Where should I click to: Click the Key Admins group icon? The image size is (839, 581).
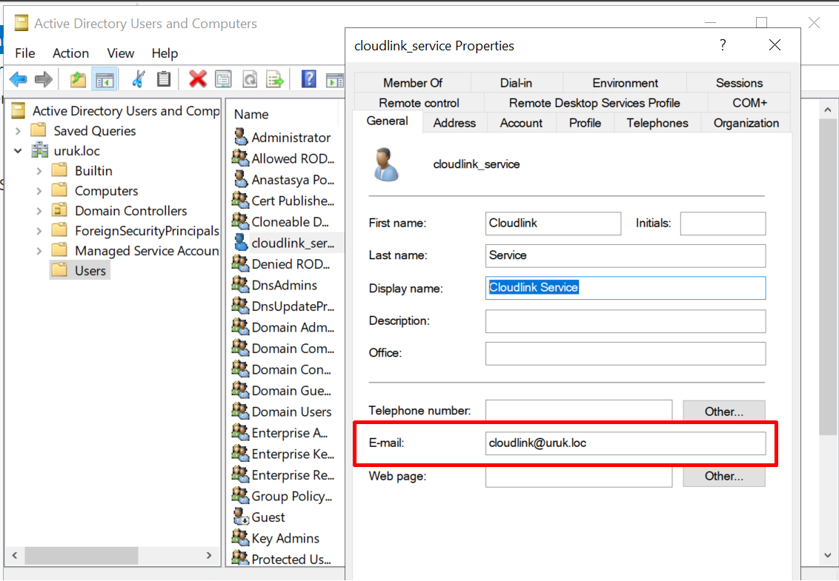tap(241, 538)
